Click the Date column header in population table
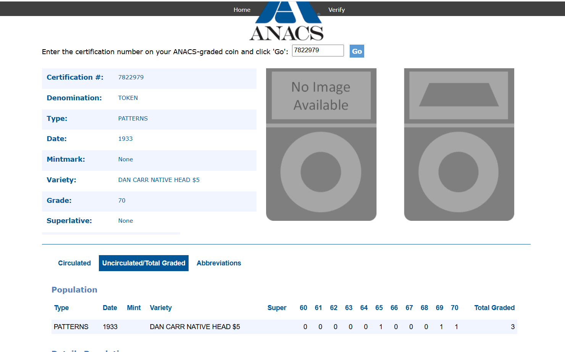 click(x=110, y=308)
